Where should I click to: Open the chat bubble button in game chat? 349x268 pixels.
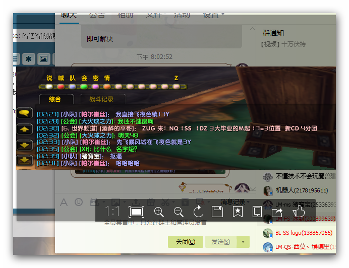[x=24, y=113]
